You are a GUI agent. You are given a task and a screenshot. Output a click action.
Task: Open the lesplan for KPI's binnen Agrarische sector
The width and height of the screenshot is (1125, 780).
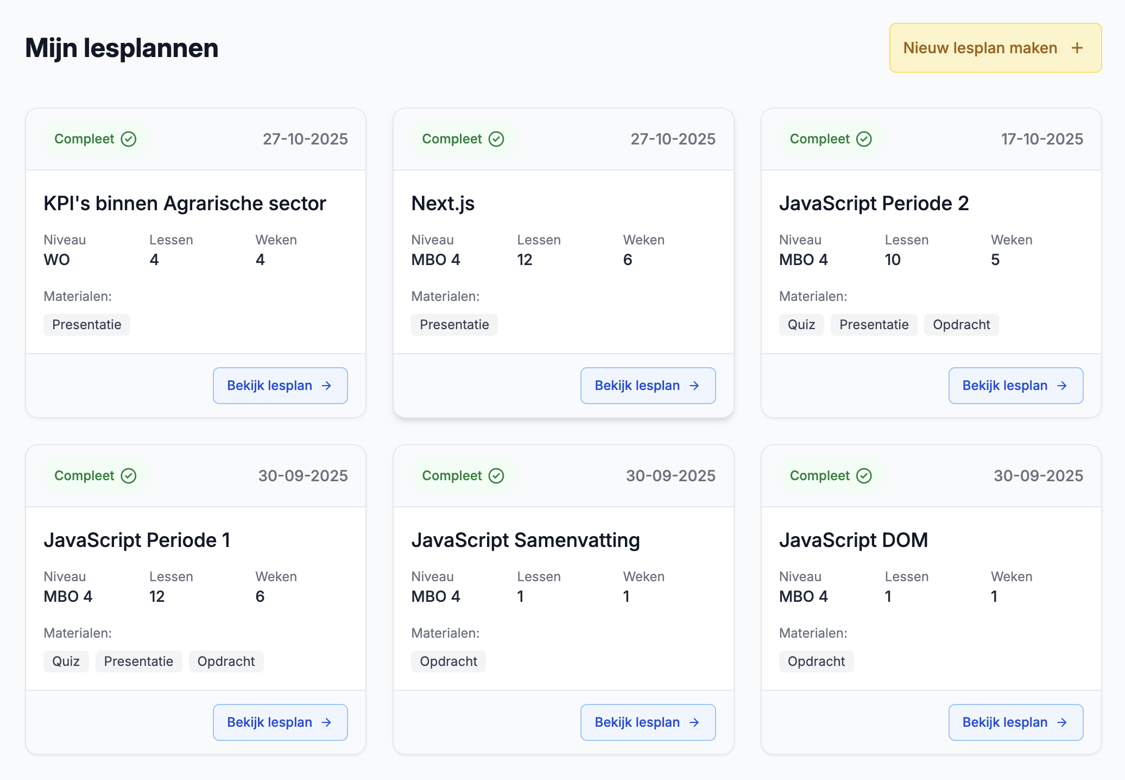pyautogui.click(x=280, y=386)
